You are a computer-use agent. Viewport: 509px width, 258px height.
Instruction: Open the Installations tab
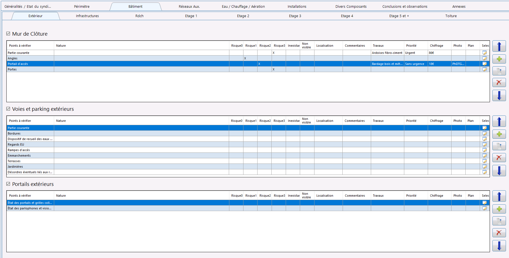pyautogui.click(x=297, y=6)
